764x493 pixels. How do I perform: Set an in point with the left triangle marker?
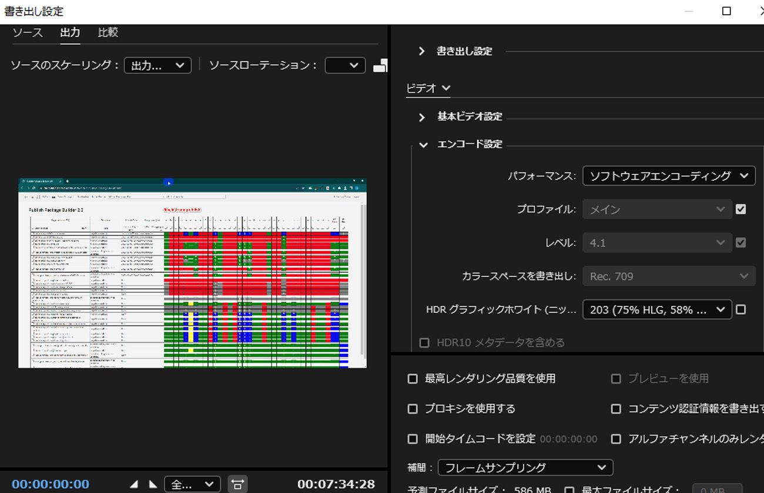click(x=134, y=484)
